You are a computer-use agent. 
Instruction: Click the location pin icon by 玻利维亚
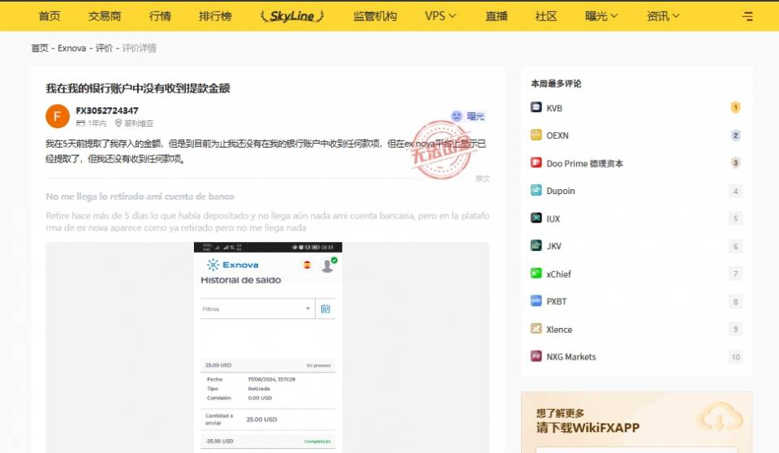(x=118, y=123)
